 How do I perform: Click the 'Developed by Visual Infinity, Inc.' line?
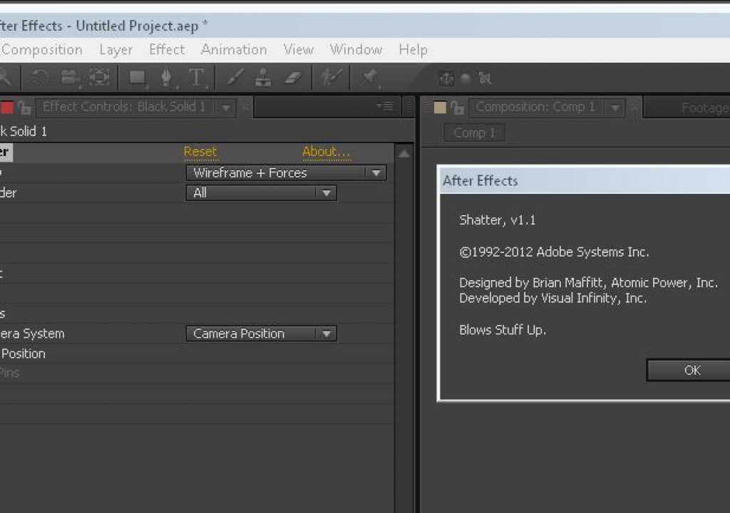[553, 299]
